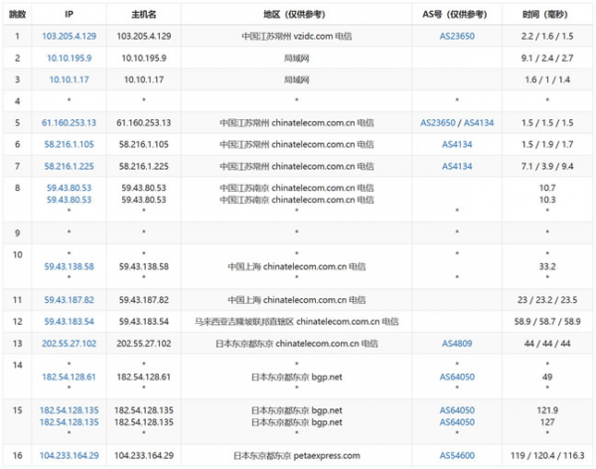This screenshot has height=469, width=596.
Task: Click the 主机名 column header
Action: [144, 15]
